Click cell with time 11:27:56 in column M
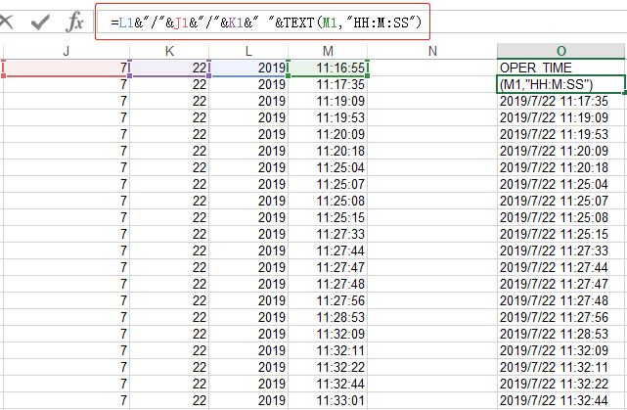627x410 pixels. pos(328,300)
